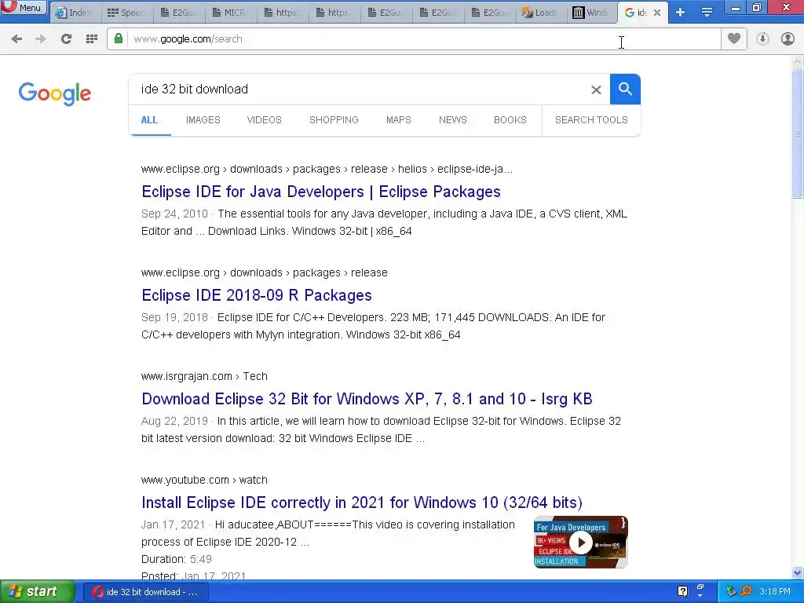Open 'Eclipse IDE 2018-09 R Packages' result
This screenshot has width=804, height=603.
click(x=257, y=295)
